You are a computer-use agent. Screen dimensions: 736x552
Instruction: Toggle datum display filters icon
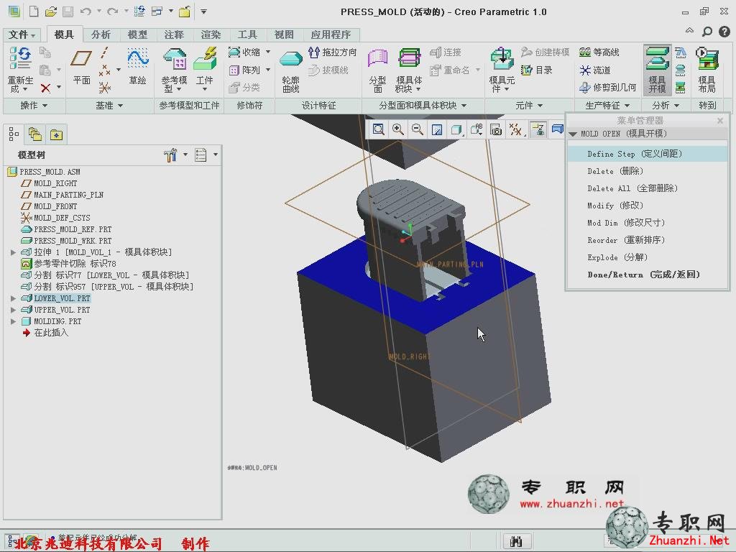(515, 129)
